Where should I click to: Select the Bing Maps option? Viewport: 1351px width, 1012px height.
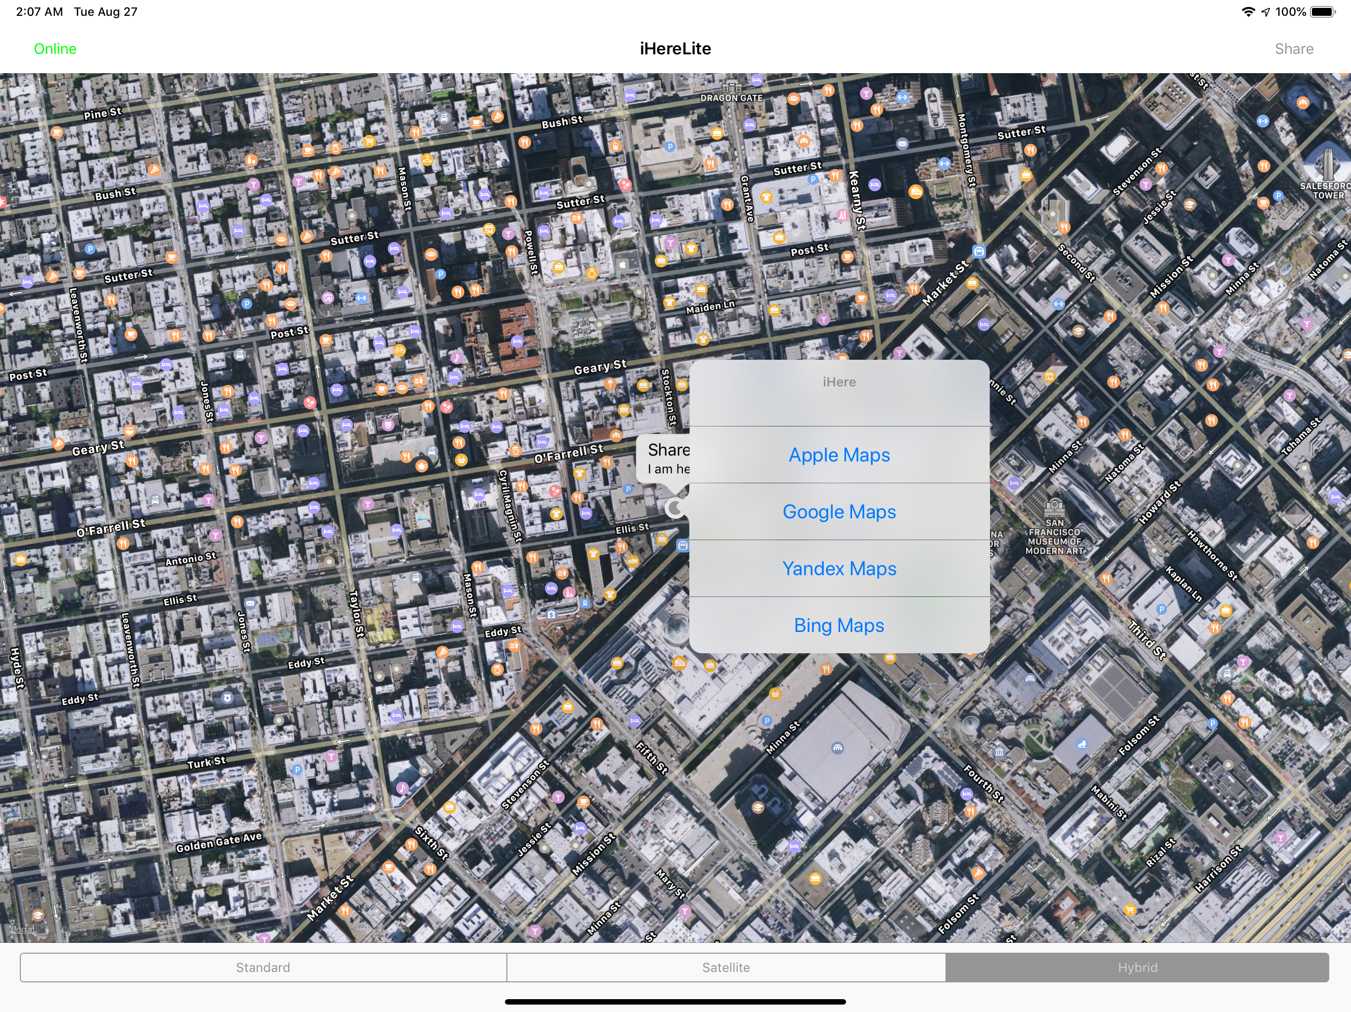click(x=839, y=625)
